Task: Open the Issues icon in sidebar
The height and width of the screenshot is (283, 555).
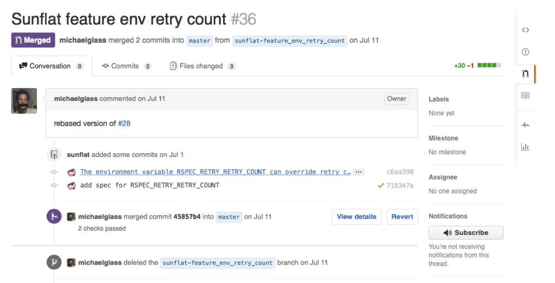Action: point(525,52)
